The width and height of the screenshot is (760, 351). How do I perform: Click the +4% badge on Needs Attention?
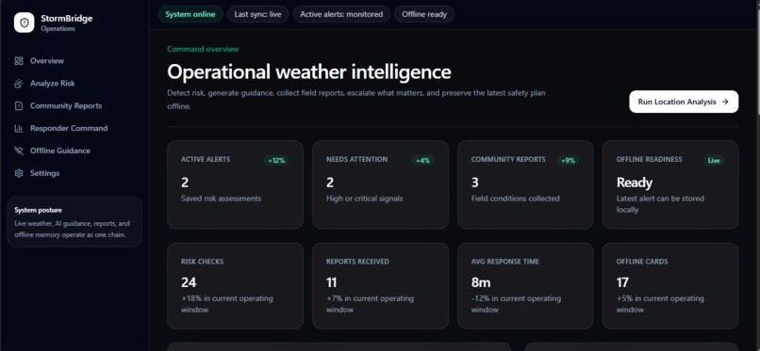pyautogui.click(x=422, y=161)
